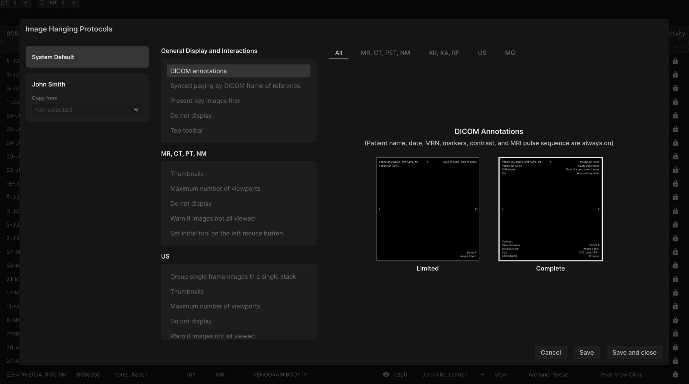Click the grid icon beside the XR filter
The width and height of the screenshot is (689, 384).
(x=43, y=3)
